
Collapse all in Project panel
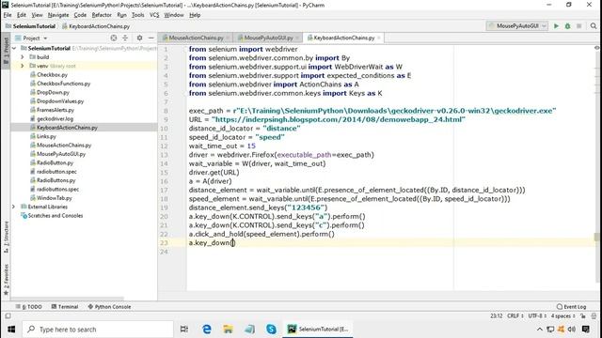[125, 38]
